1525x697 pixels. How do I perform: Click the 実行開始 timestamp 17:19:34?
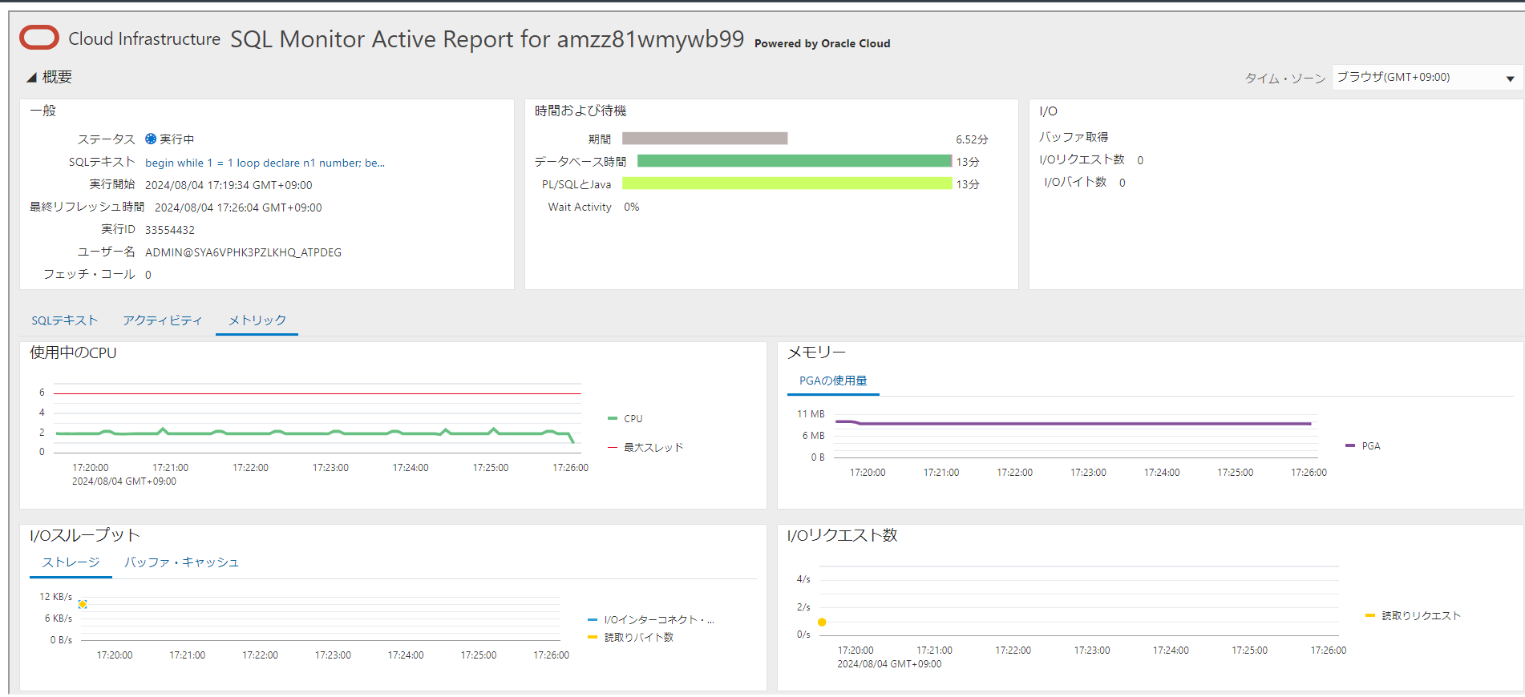pyautogui.click(x=229, y=185)
